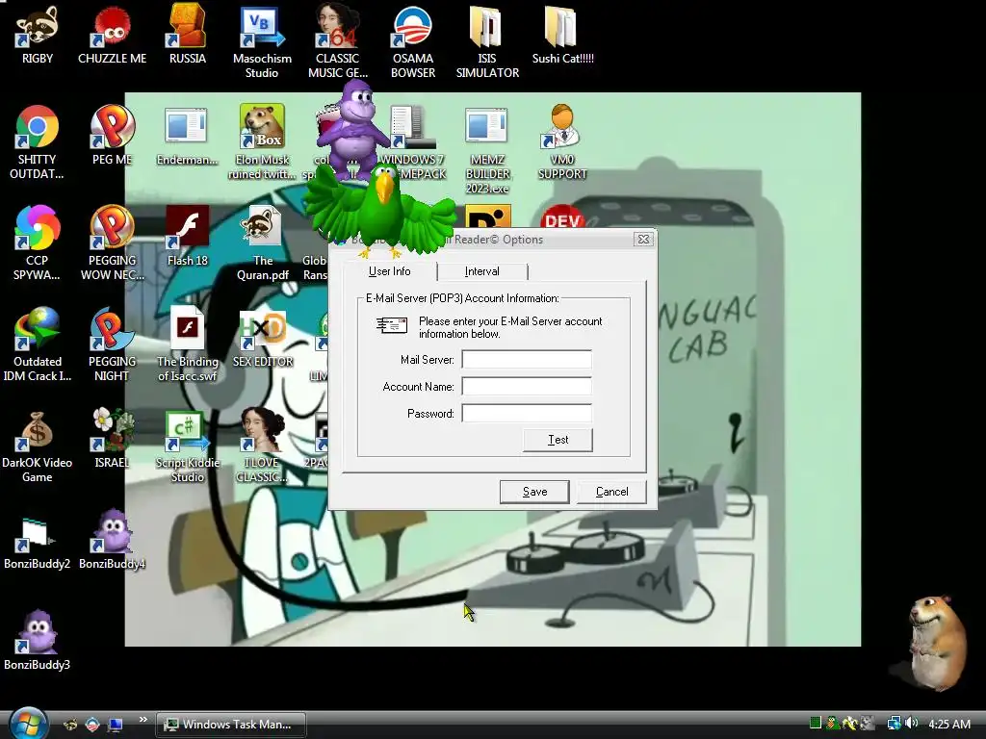Click the 4:25 AM clock
Image resolution: width=986 pixels, height=739 pixels.
[948, 724]
